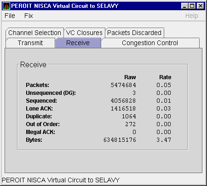This screenshot has width=207, height=186.
Task: Switch to the Channel Selection tab
Action: 34,33
